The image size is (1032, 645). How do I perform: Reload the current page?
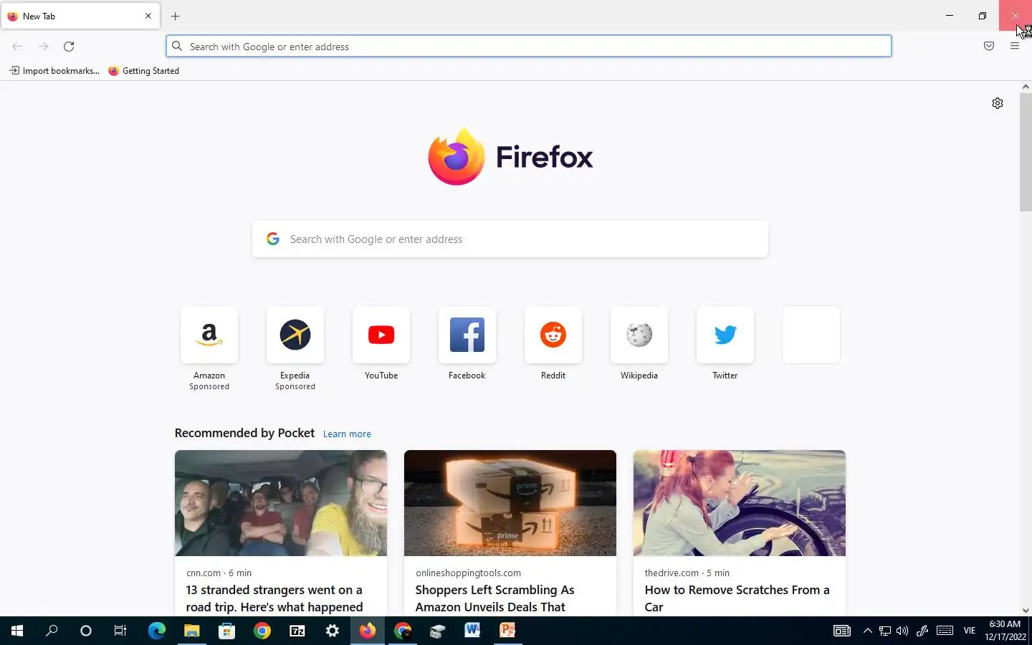(x=69, y=47)
